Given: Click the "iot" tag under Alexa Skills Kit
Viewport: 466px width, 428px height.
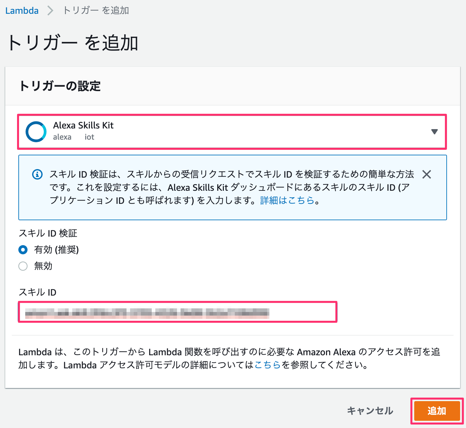Looking at the screenshot, I should [89, 137].
